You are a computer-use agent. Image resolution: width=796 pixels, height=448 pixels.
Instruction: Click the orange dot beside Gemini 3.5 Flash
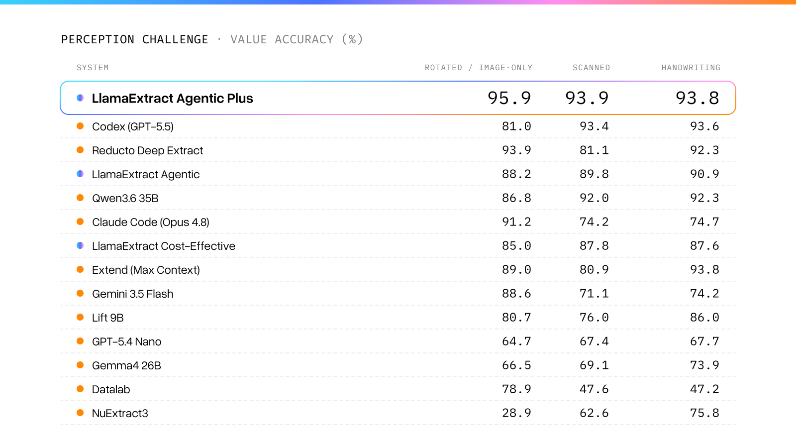pos(80,293)
